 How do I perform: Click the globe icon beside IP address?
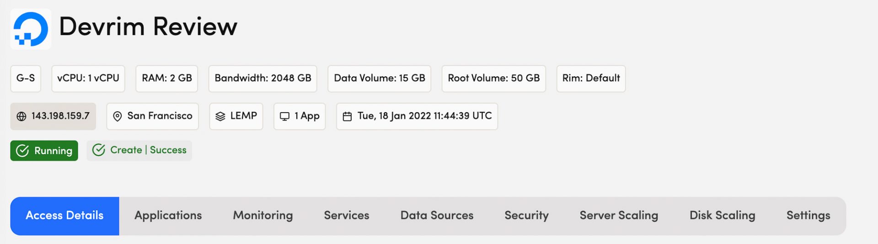click(x=21, y=116)
